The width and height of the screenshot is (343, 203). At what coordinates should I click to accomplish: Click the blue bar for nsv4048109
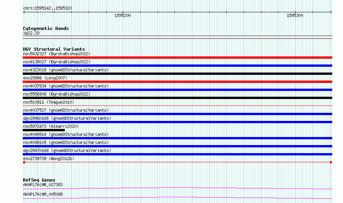coord(177,146)
